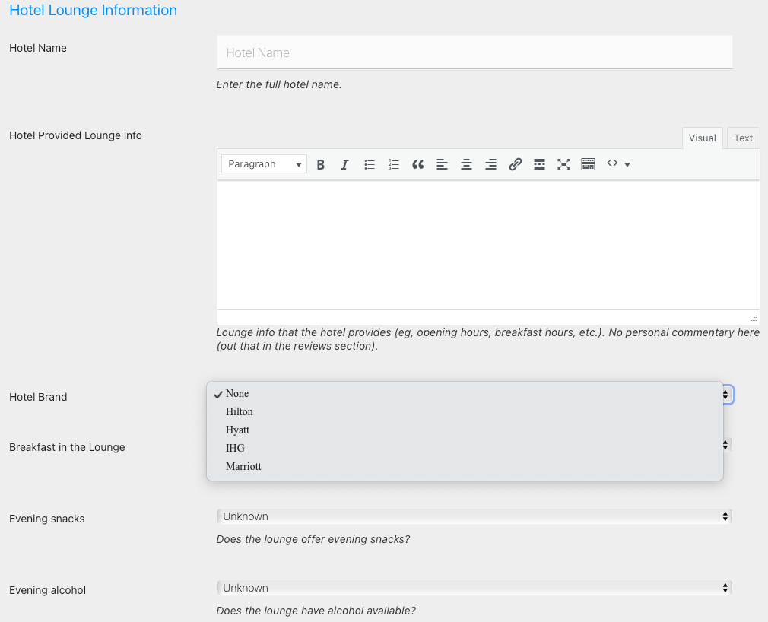The image size is (768, 622).
Task: Insert a numbered list
Action: pyautogui.click(x=394, y=164)
